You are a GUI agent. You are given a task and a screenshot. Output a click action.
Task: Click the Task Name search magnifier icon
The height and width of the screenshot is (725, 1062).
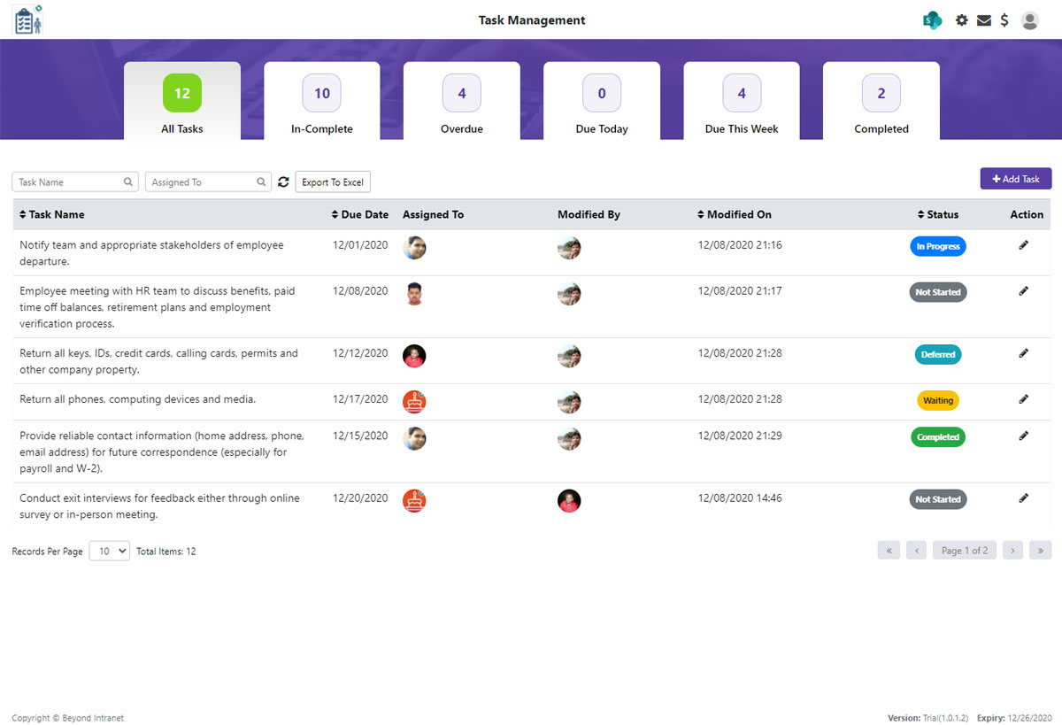129,181
